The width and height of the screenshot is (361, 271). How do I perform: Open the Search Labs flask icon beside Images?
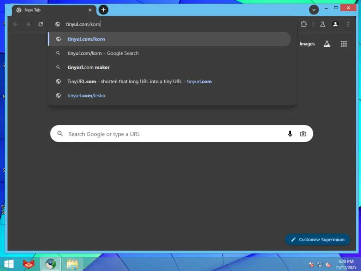[x=327, y=44]
